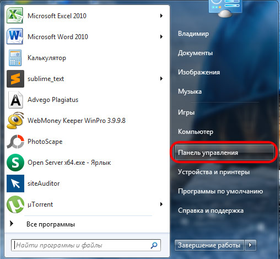Image resolution: width=280 pixels, height=259 pixels.
Task: Select Microsoft Excel 2010 label
Action: [x=57, y=16]
